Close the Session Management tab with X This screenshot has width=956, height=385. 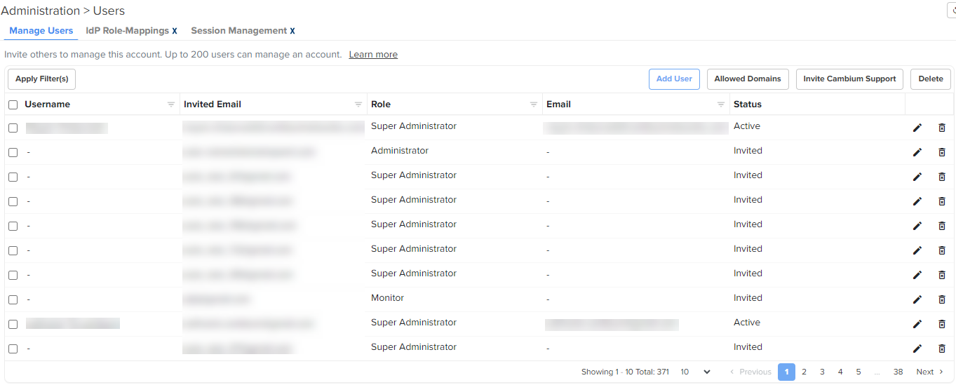[x=292, y=31]
